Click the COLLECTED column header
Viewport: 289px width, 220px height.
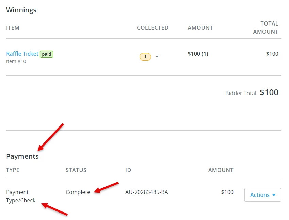pyautogui.click(x=152, y=28)
